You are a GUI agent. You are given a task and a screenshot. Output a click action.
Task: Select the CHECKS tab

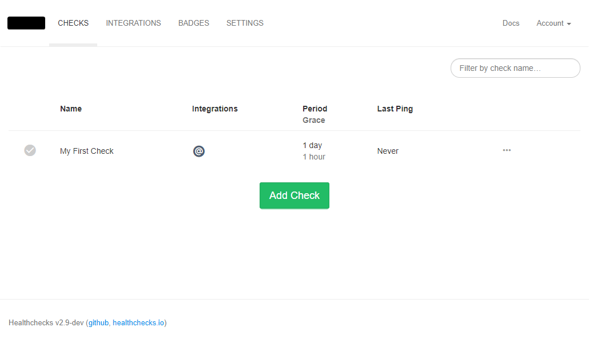click(x=73, y=23)
